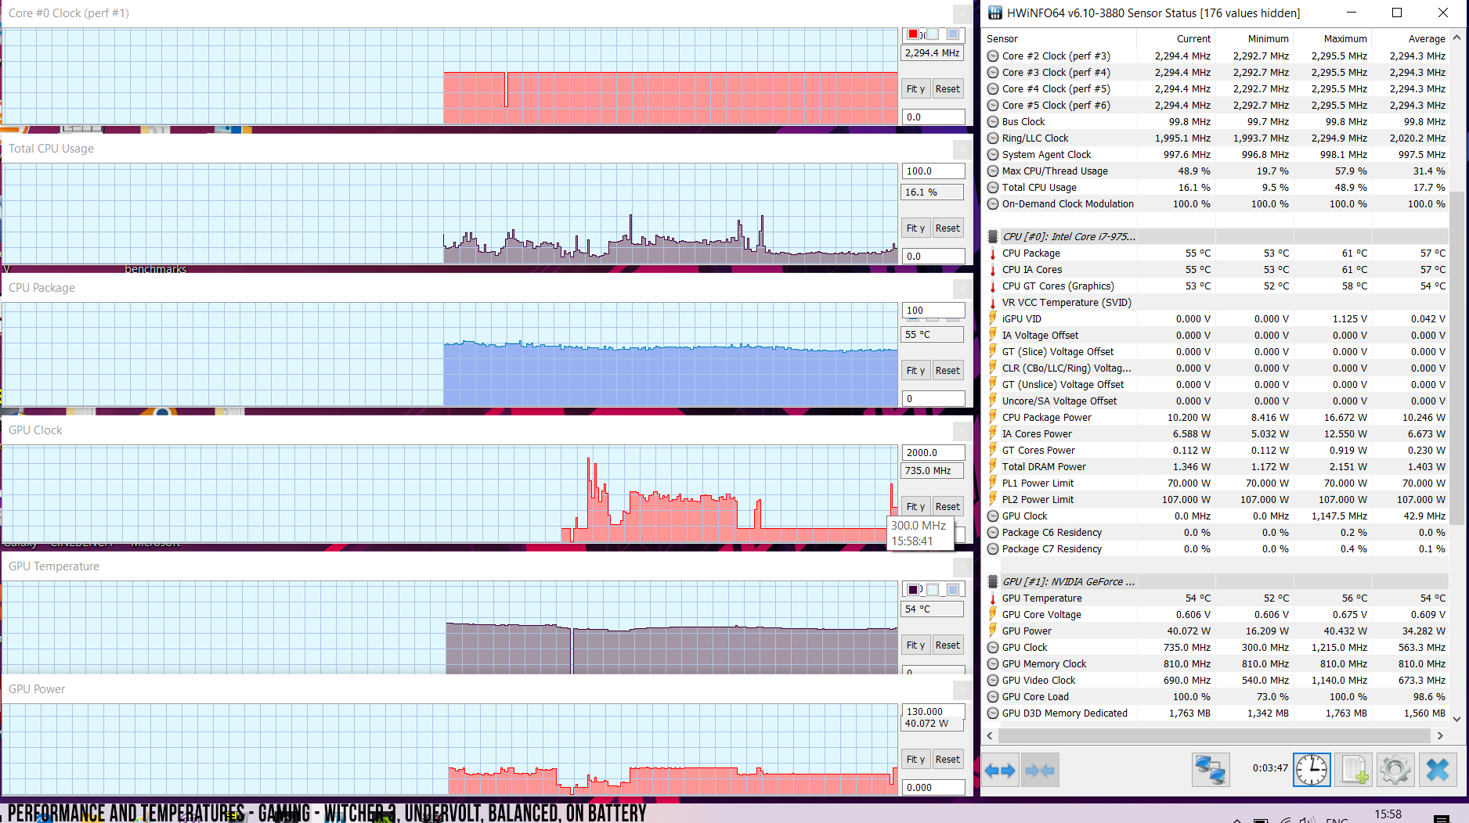1469x823 pixels.
Task: Click the 100.0 max field in Total CPU Usage graph
Action: [x=933, y=171]
